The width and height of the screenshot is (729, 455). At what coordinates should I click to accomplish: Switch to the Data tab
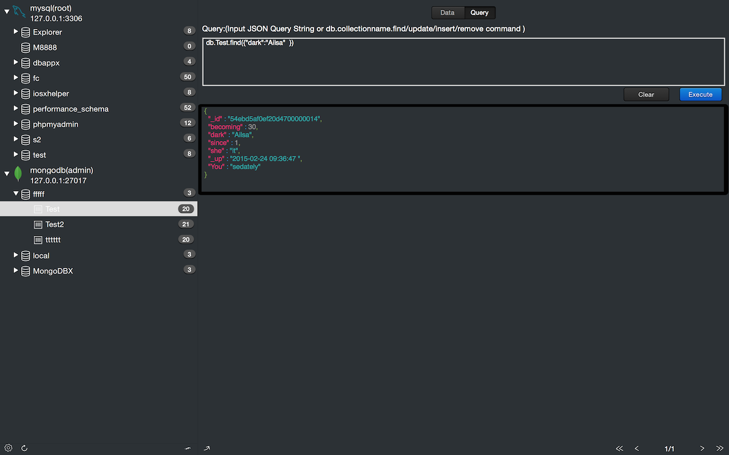tap(448, 13)
